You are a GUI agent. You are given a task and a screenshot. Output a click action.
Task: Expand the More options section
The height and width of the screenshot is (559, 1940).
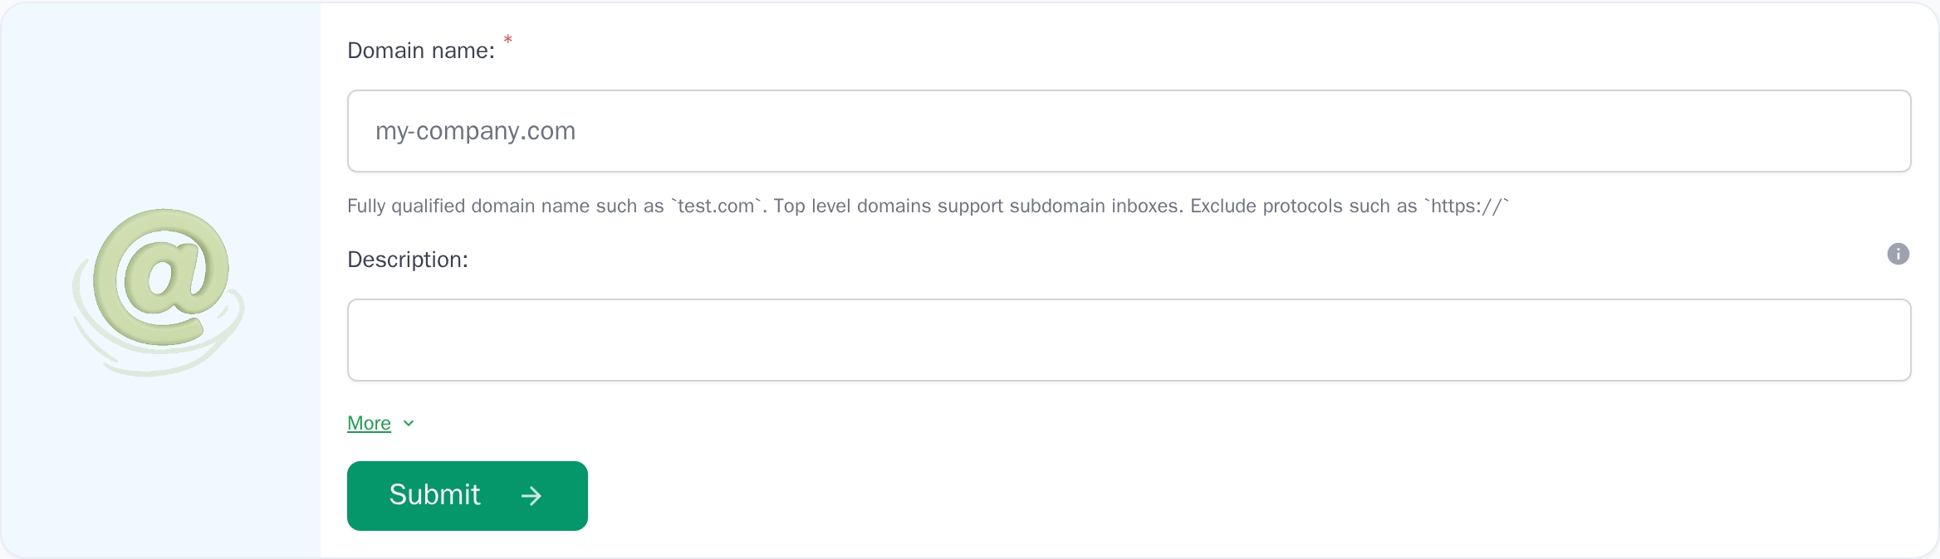point(368,422)
